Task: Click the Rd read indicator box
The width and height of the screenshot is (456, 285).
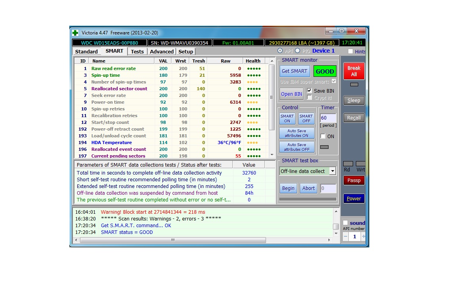Action: [348, 164]
